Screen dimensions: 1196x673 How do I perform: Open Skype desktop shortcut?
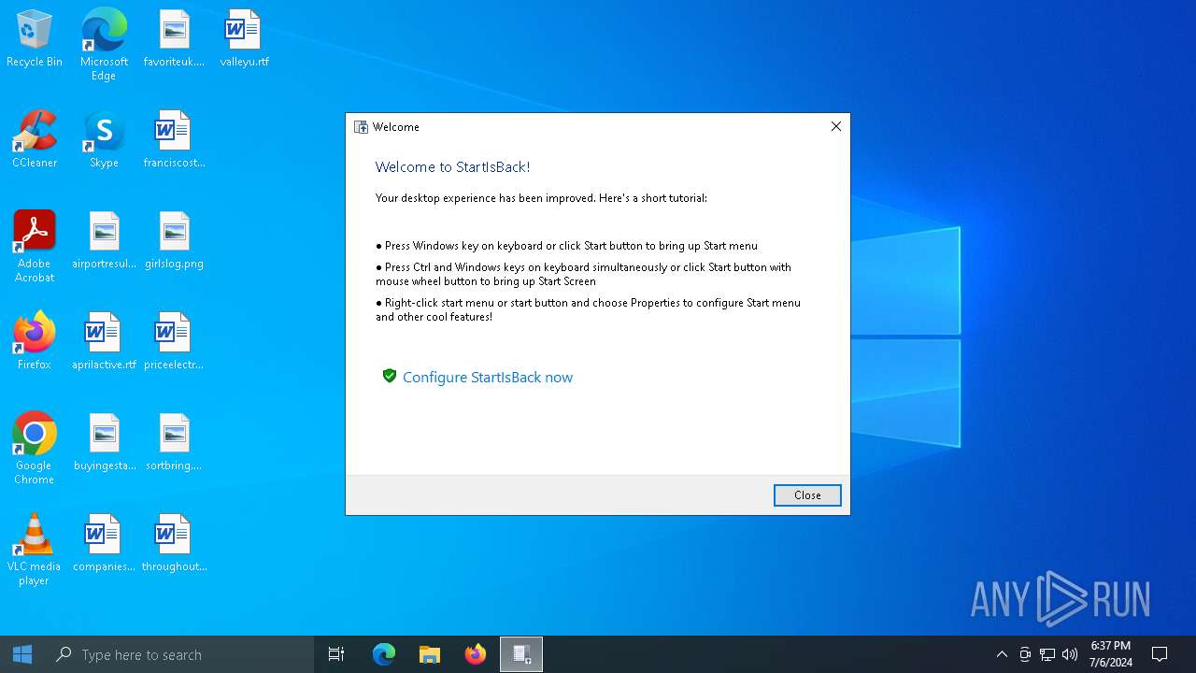click(x=104, y=140)
